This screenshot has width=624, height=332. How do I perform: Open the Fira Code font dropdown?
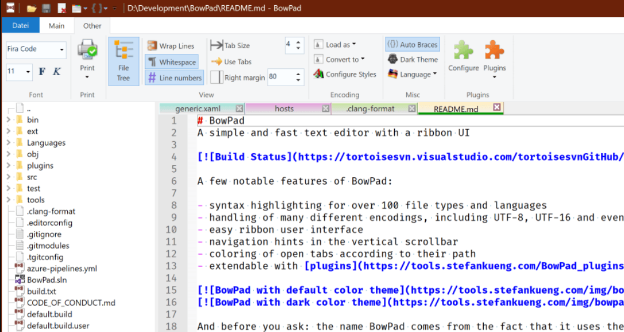click(x=36, y=50)
